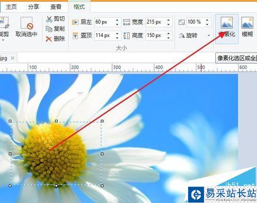Click the left-middle selection handle
This screenshot has width=257, height=203.
(x=10, y=154)
